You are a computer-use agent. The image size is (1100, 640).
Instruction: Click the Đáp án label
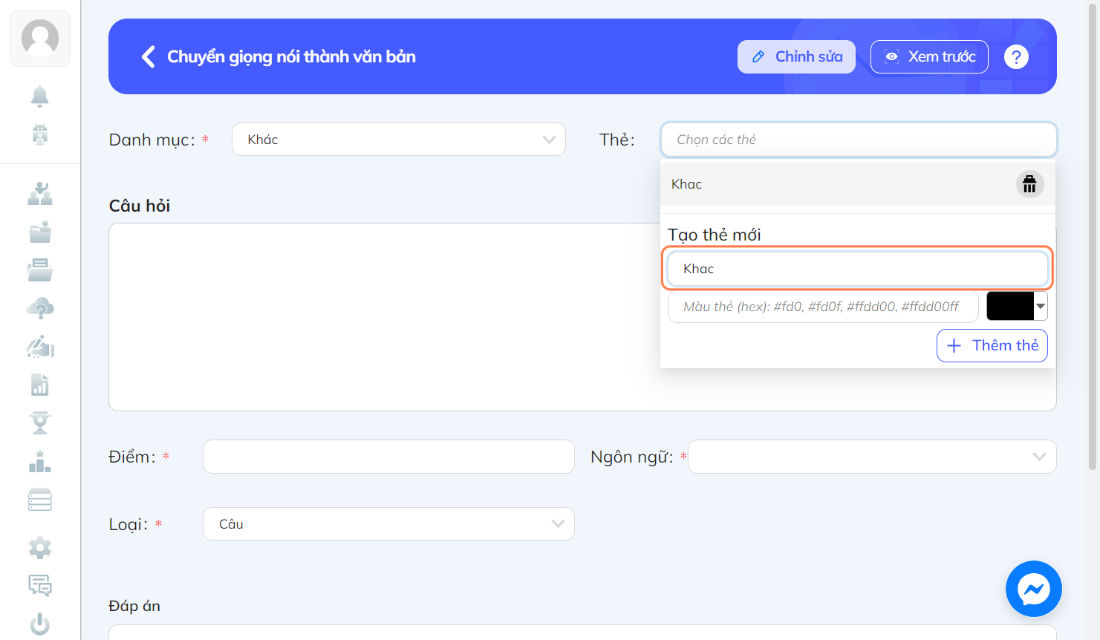134,606
